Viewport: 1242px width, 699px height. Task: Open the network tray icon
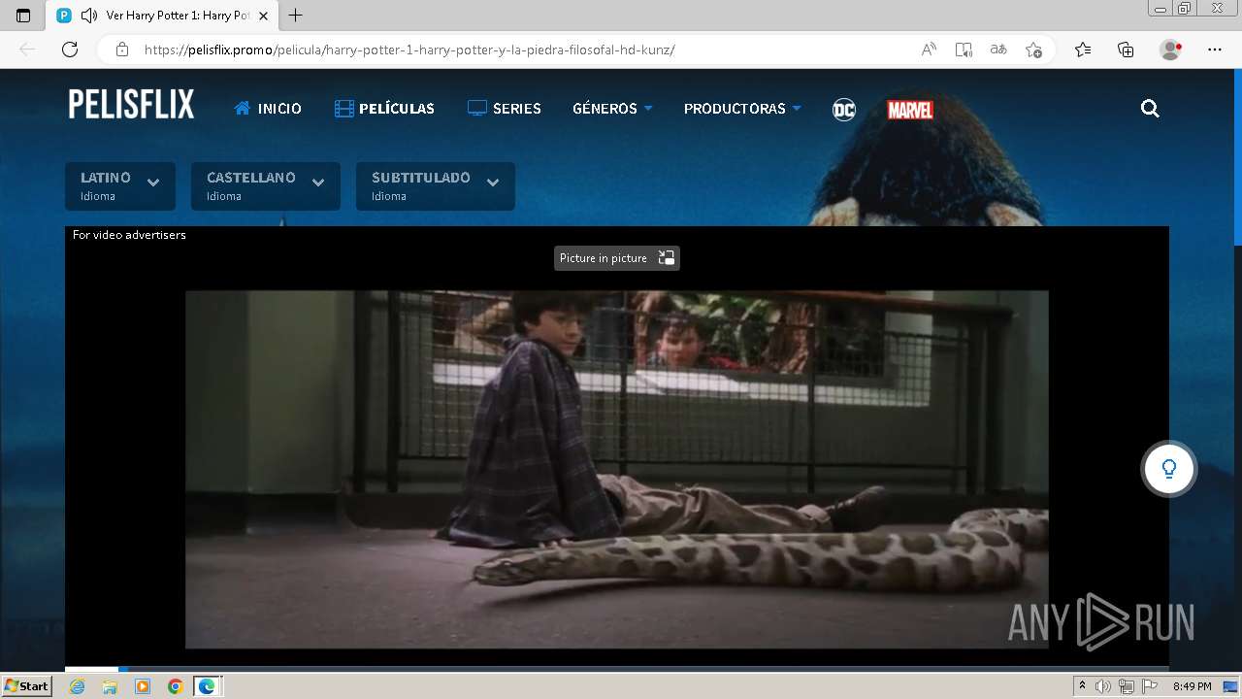click(x=1127, y=686)
